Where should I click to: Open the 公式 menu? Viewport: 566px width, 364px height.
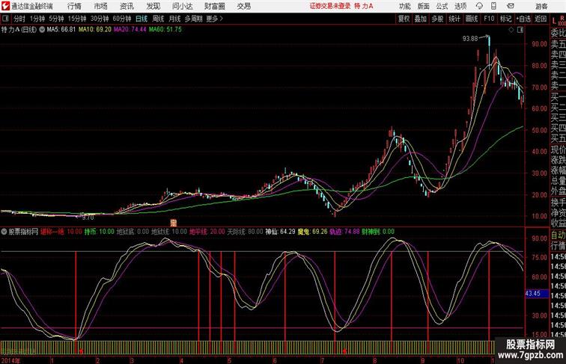point(442,6)
